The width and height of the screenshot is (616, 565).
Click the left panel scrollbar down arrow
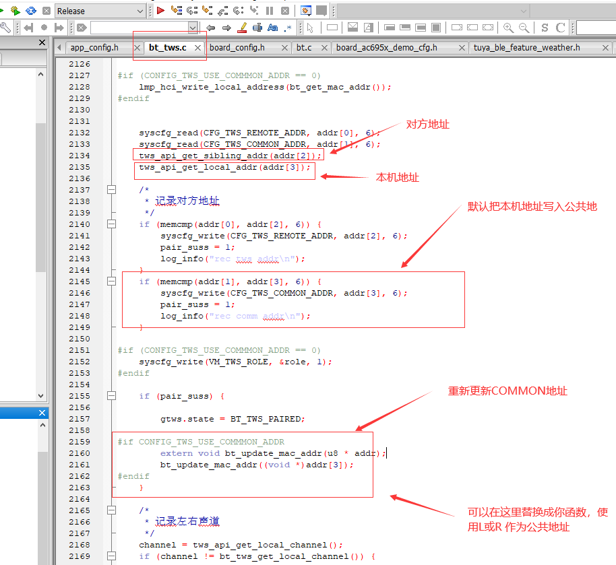point(40,396)
